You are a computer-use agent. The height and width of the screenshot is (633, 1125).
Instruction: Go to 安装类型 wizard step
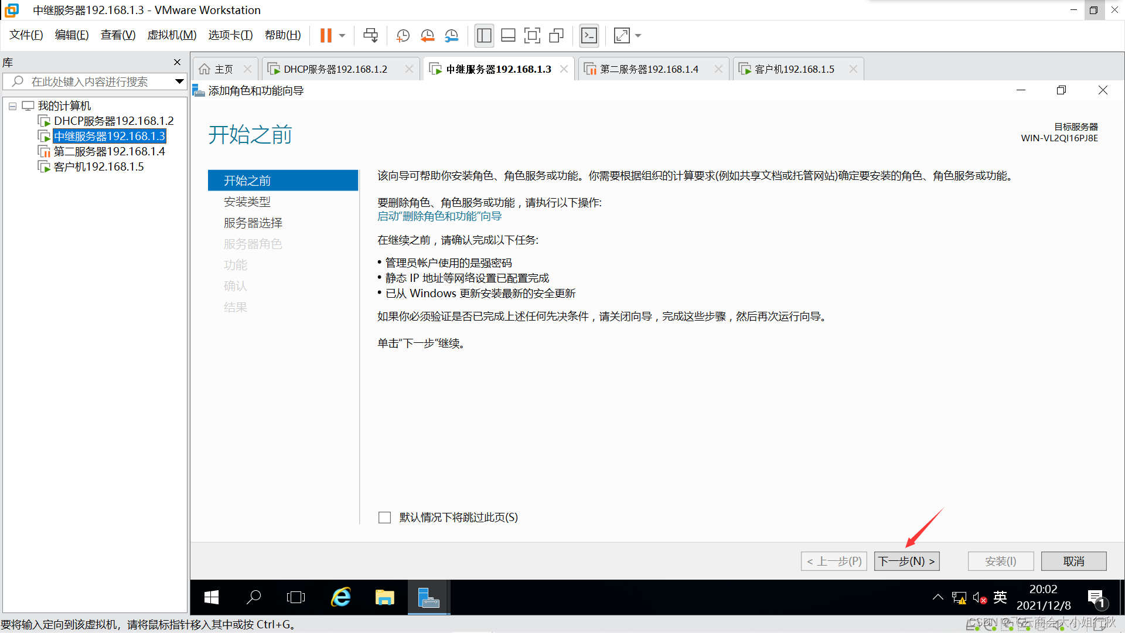(247, 202)
